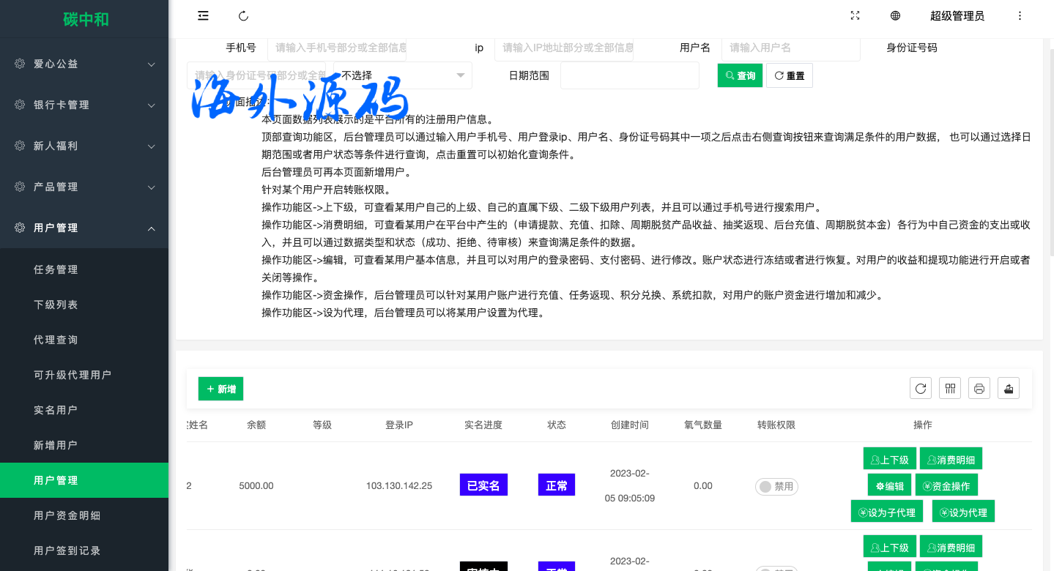Collapse the sidebar with the menu fold icon
Image resolution: width=1054 pixels, height=571 pixels.
(204, 16)
